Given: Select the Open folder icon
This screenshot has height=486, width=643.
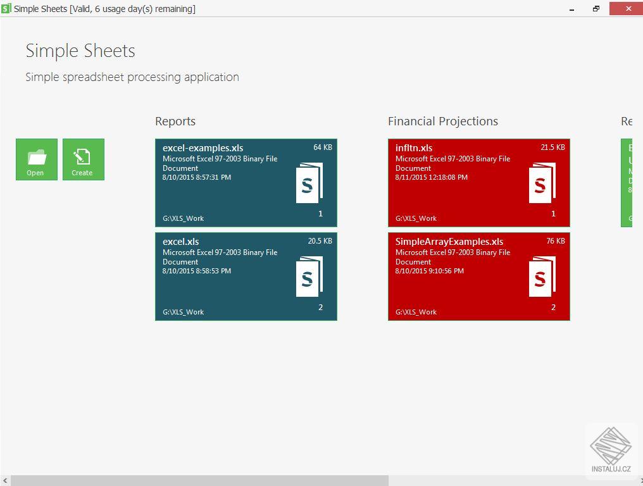Looking at the screenshot, I should [x=36, y=158].
